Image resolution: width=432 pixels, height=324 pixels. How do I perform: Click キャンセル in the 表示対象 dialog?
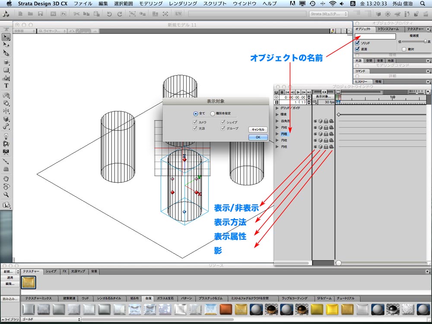[258, 129]
